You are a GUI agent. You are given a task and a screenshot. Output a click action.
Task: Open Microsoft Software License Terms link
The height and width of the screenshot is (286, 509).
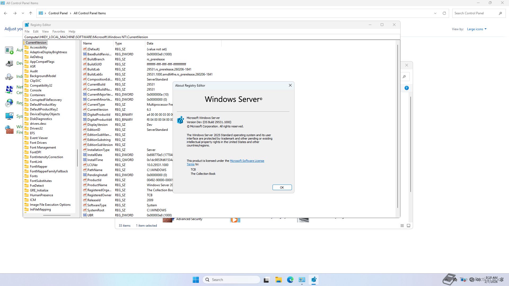pos(247,161)
